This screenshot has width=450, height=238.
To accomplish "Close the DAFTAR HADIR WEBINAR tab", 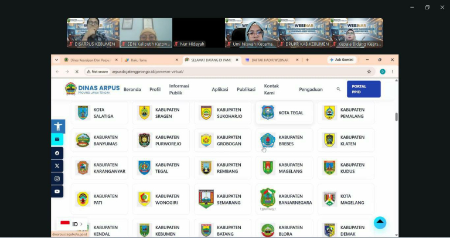I will (x=297, y=60).
